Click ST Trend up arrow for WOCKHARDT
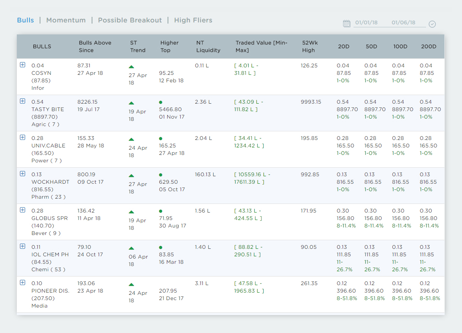 click(131, 176)
